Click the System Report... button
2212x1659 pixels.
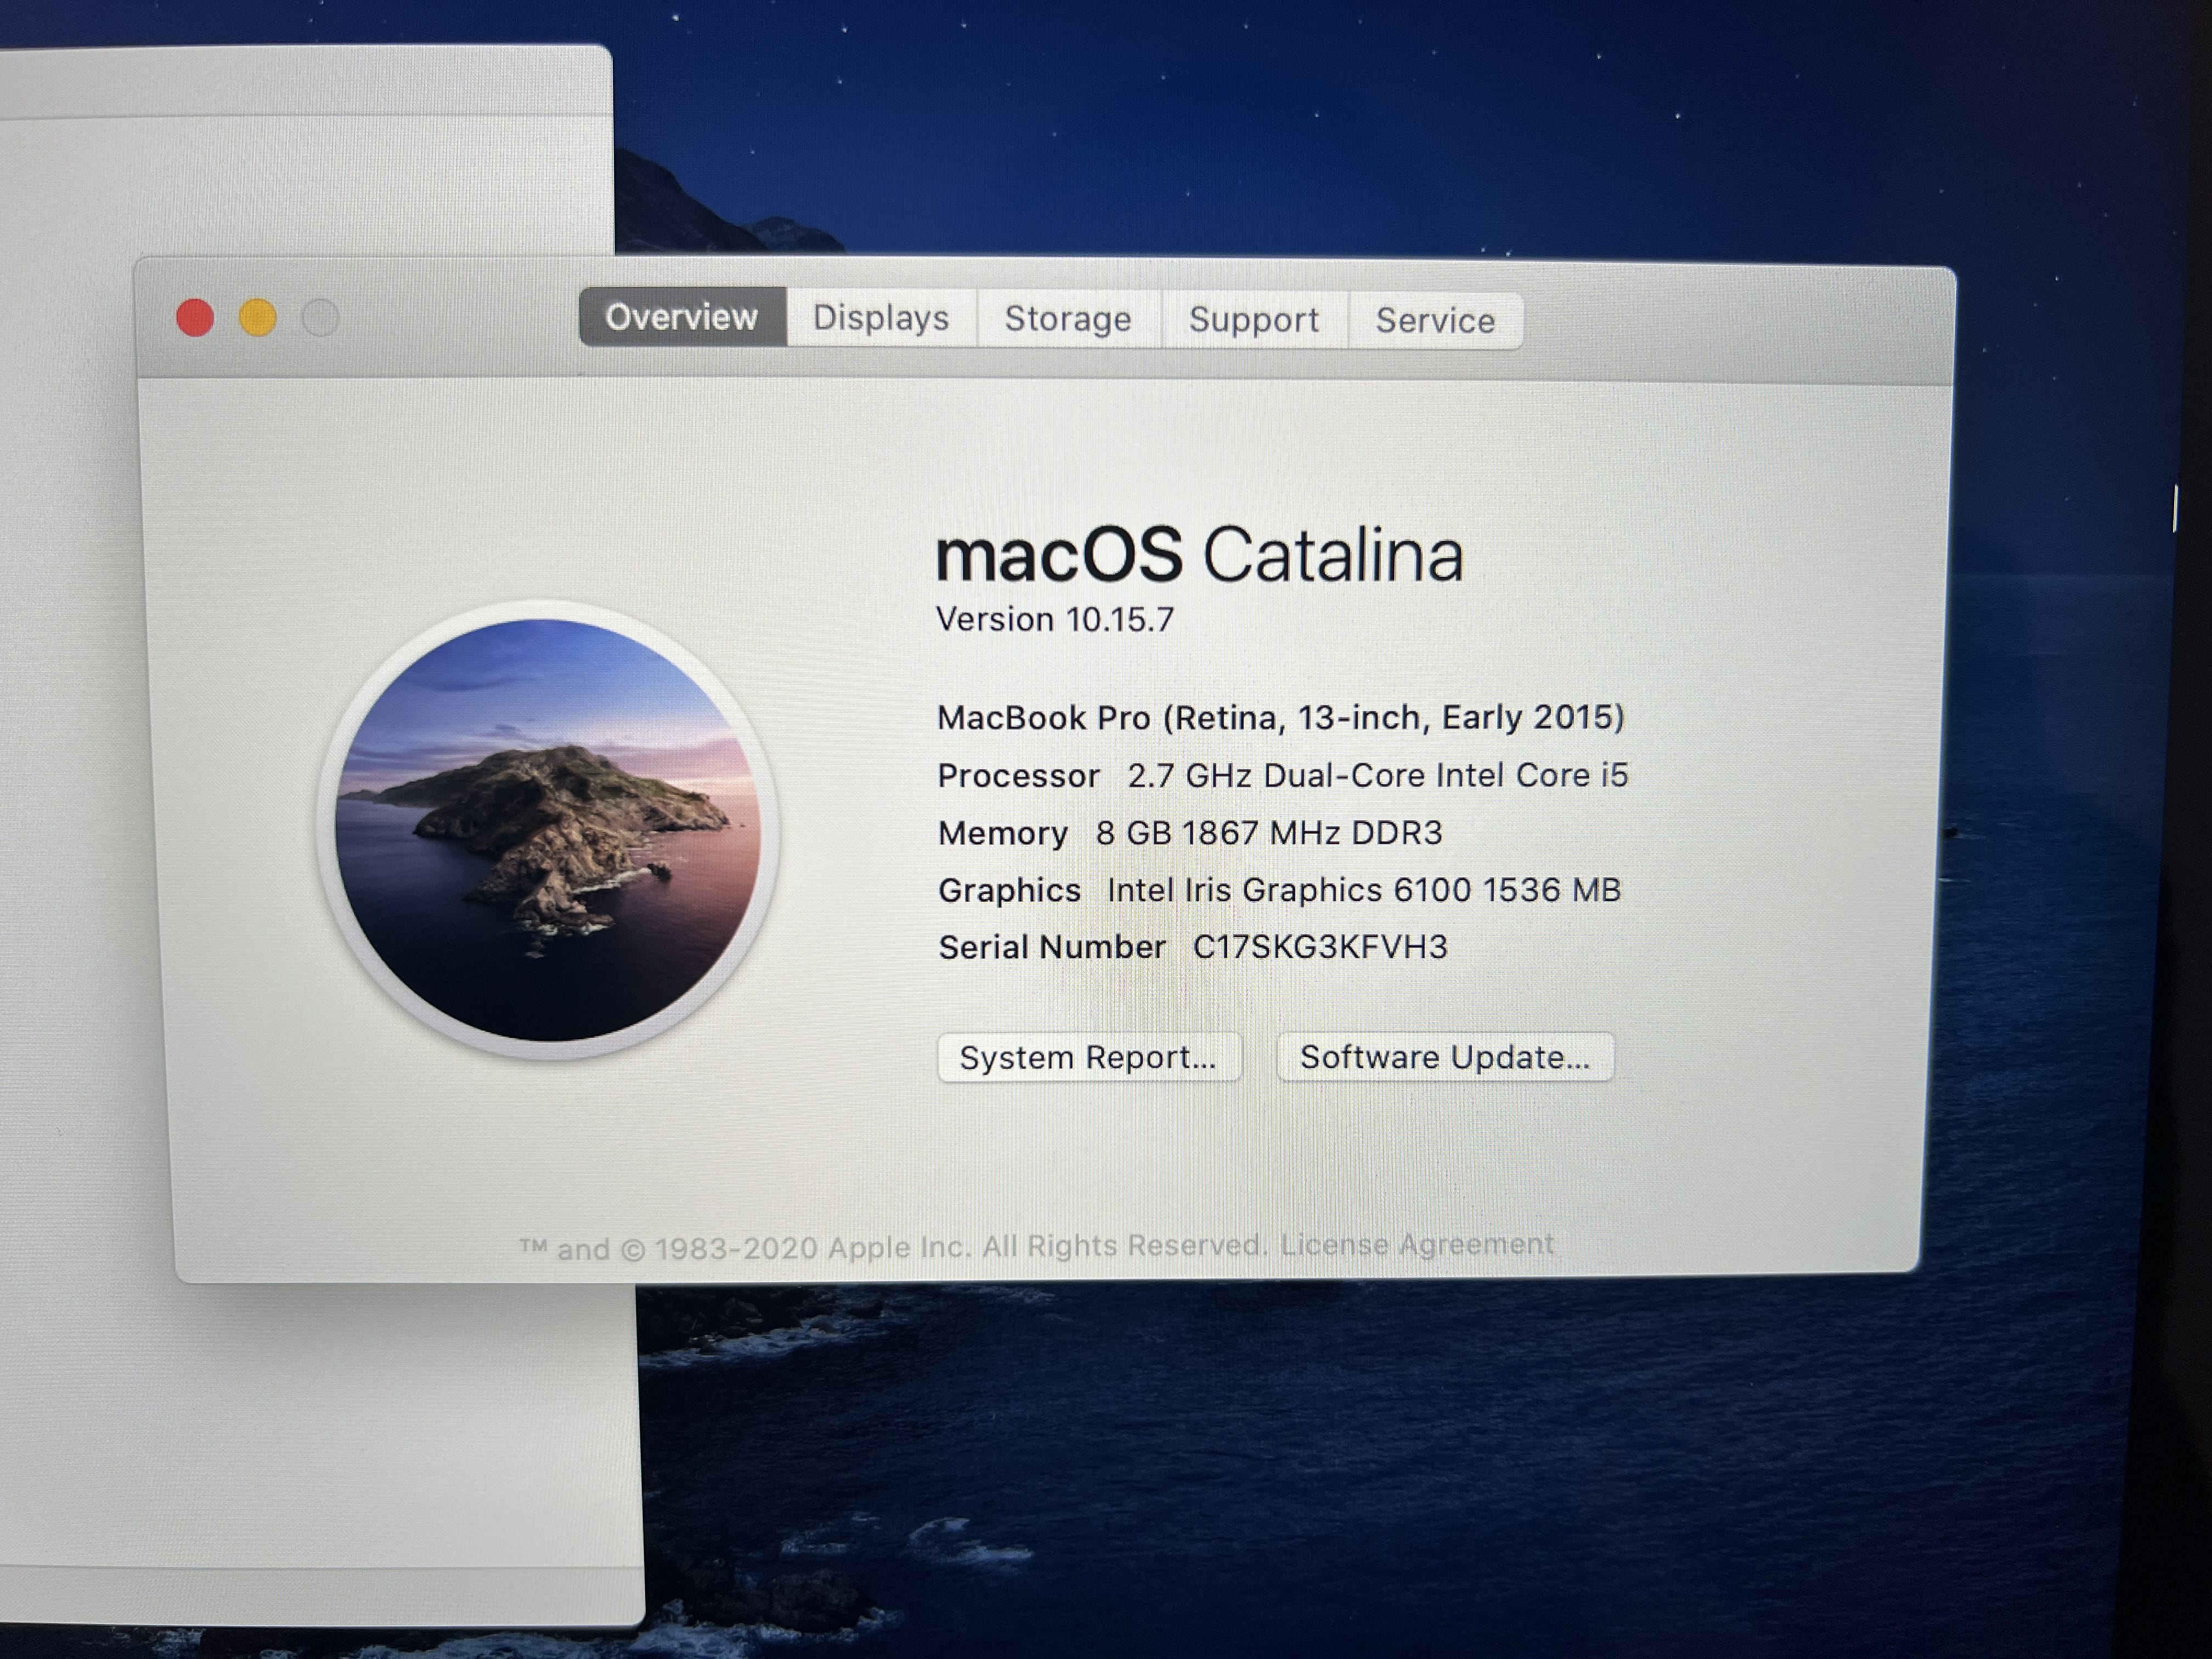tap(1089, 1057)
